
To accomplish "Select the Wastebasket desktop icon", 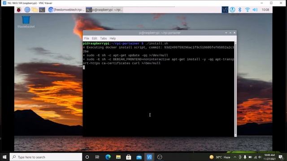I will (26, 22).
